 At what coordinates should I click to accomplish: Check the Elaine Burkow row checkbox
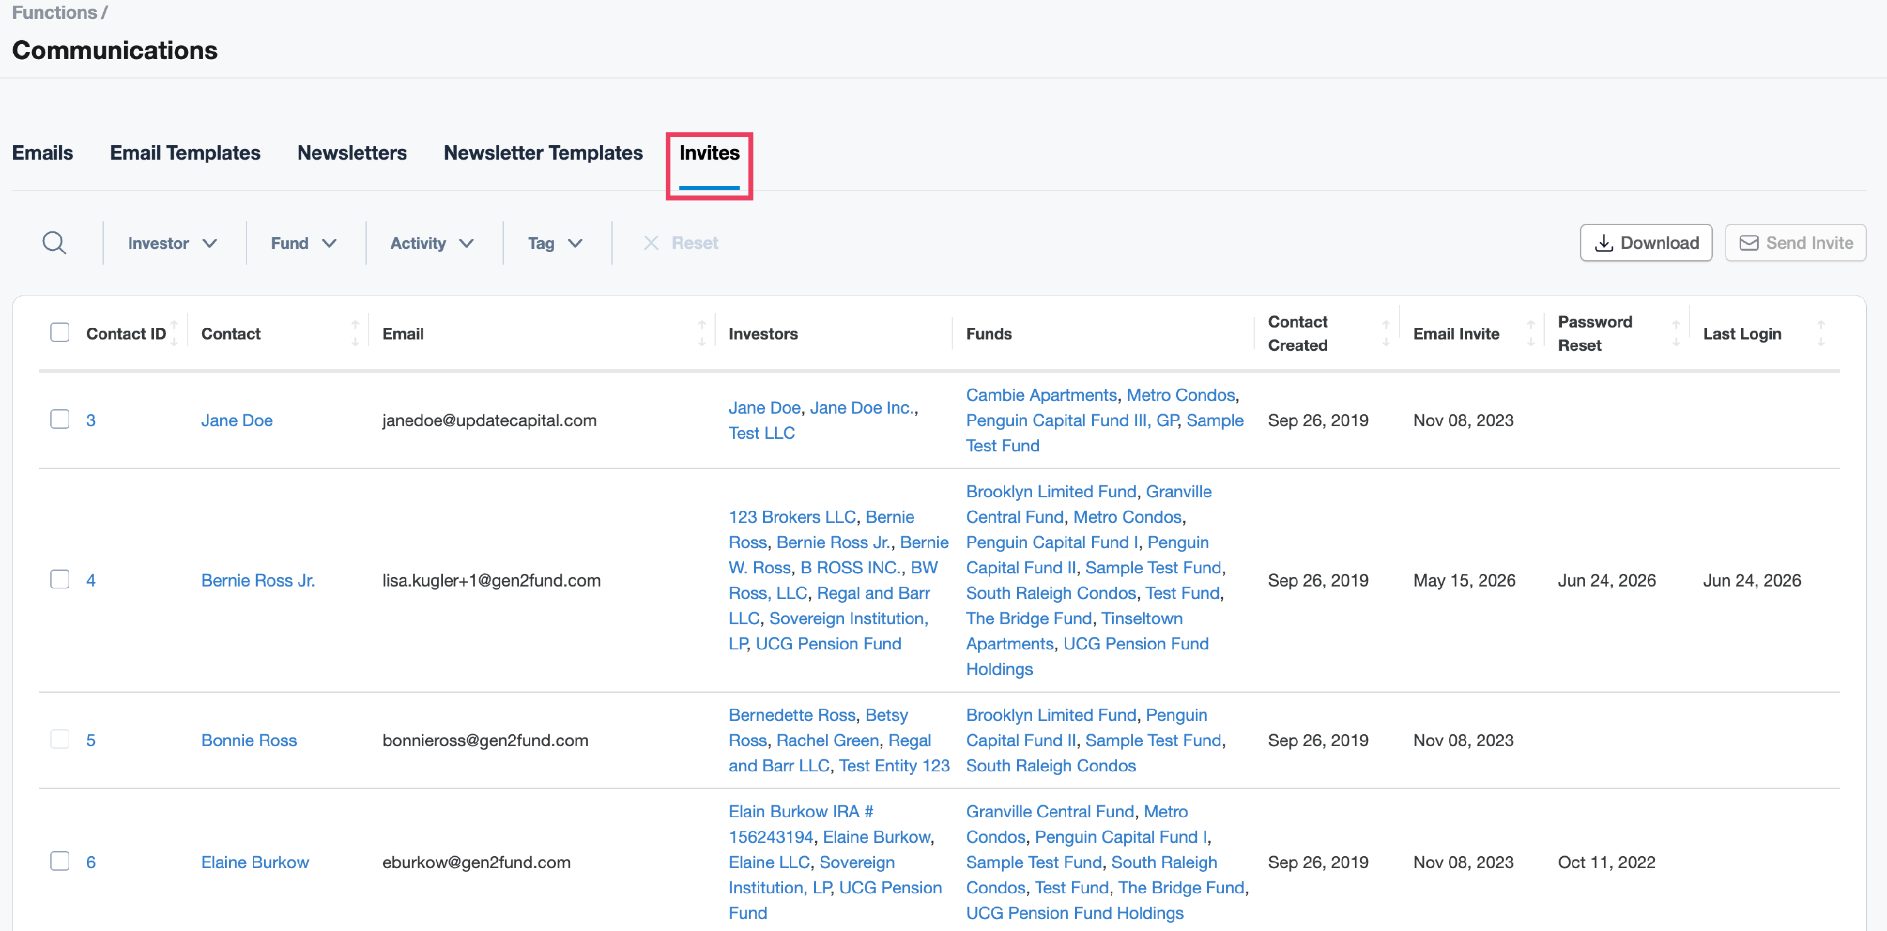point(60,861)
